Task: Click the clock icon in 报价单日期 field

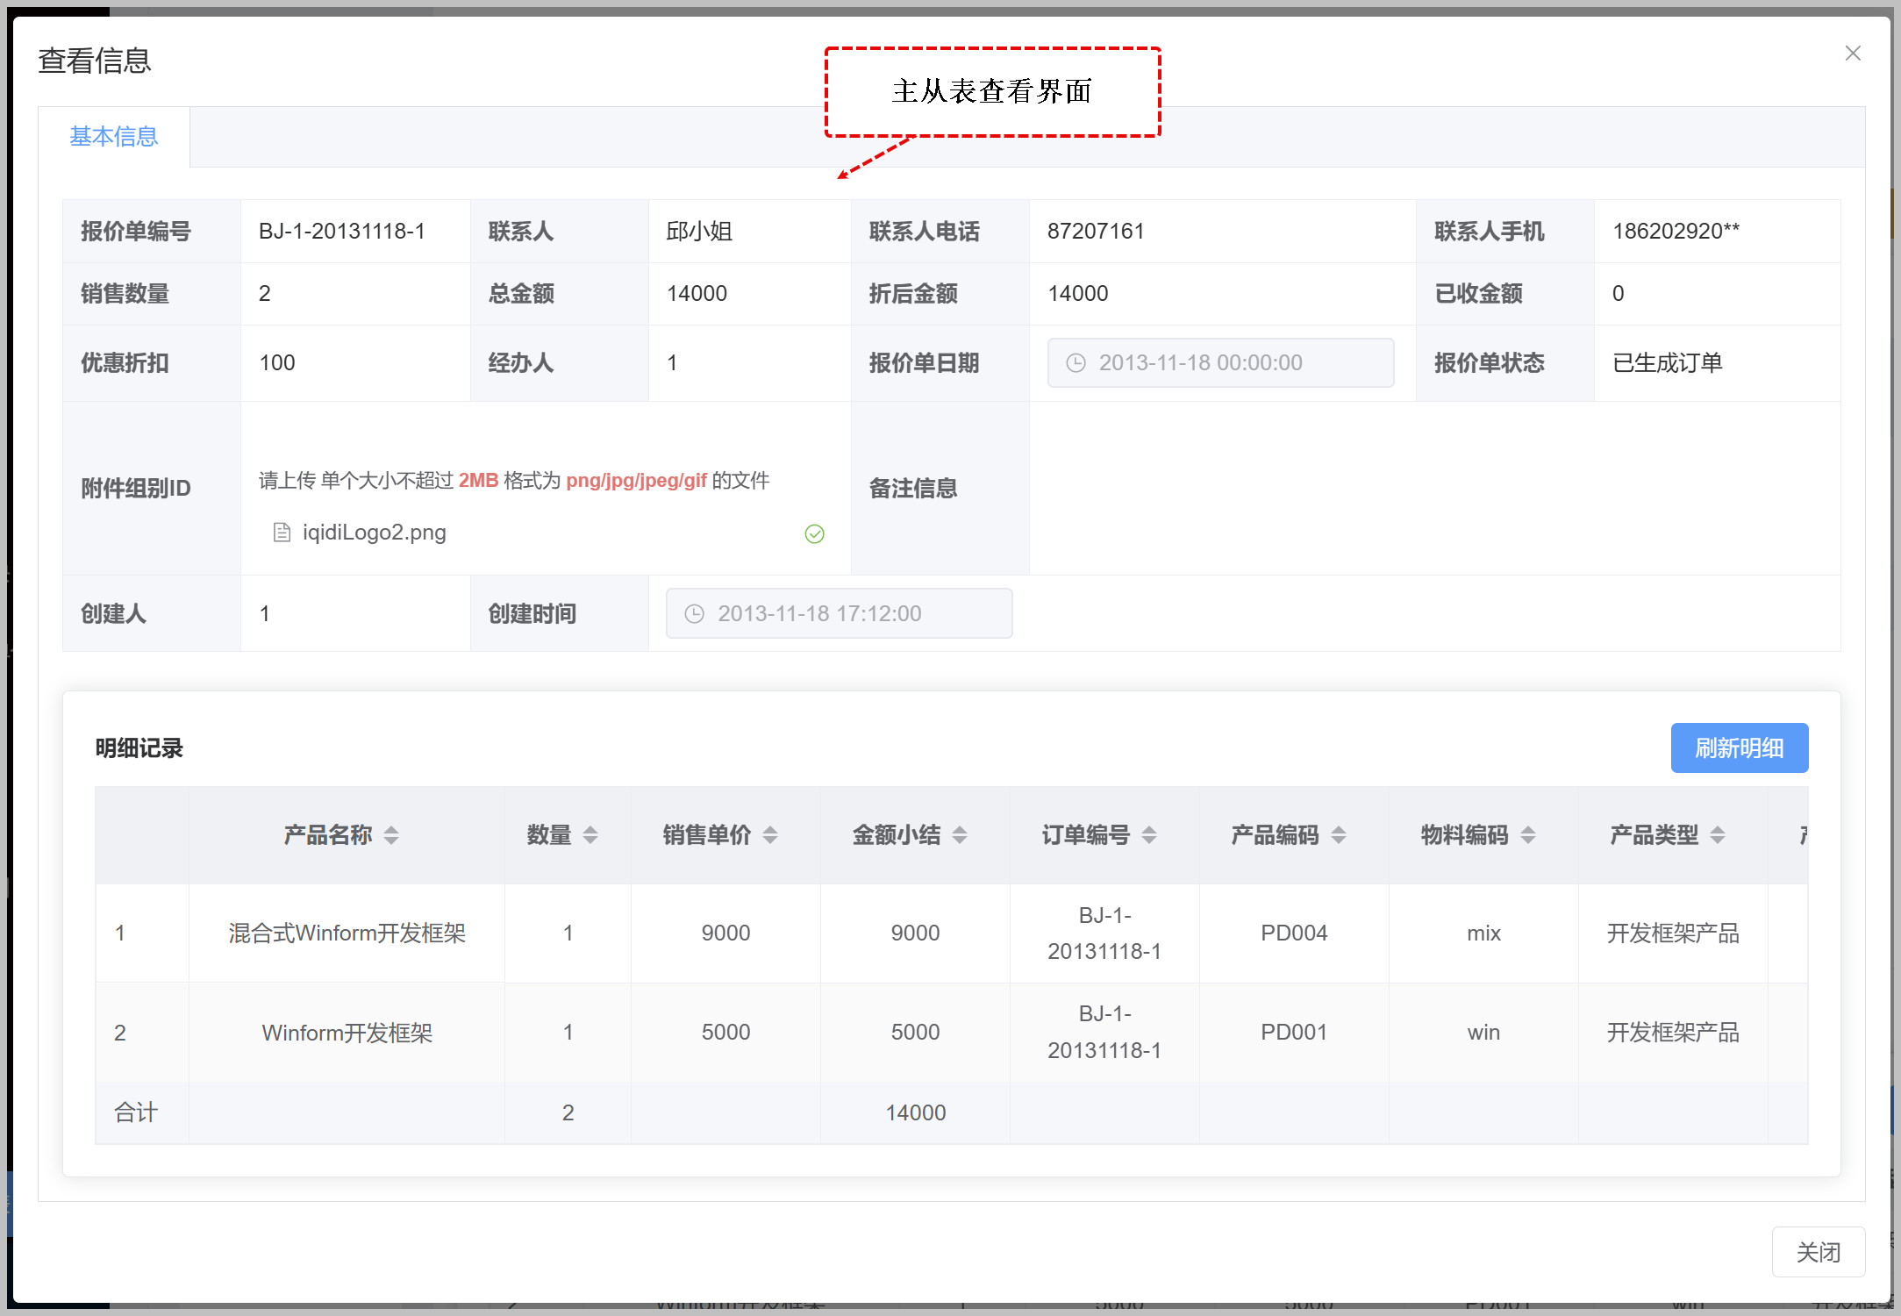Action: click(1076, 363)
